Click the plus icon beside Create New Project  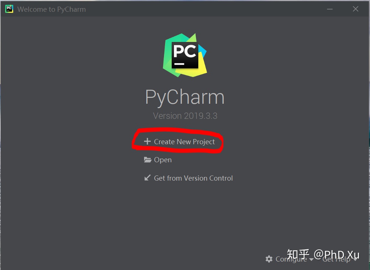point(147,141)
